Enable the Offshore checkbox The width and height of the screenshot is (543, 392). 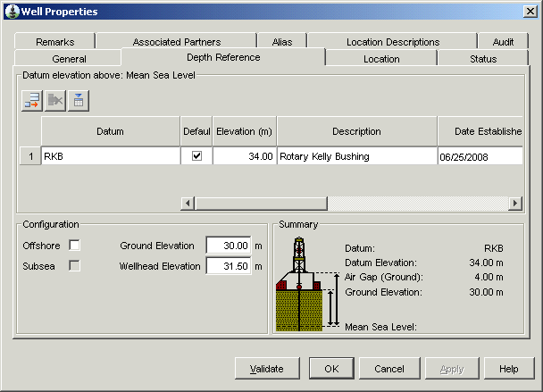coord(74,246)
